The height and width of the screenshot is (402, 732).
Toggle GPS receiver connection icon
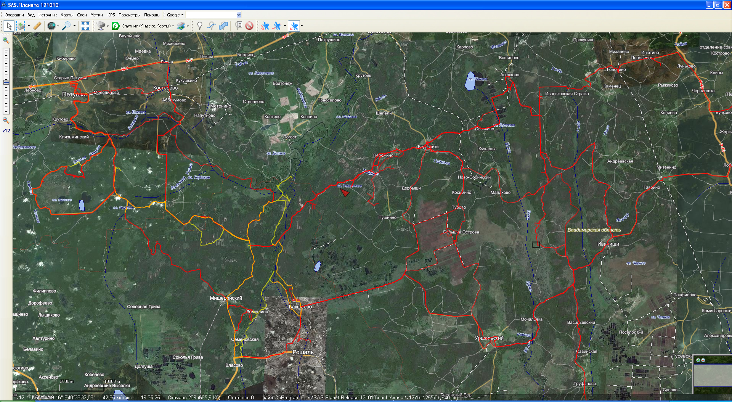pyautogui.click(x=265, y=26)
